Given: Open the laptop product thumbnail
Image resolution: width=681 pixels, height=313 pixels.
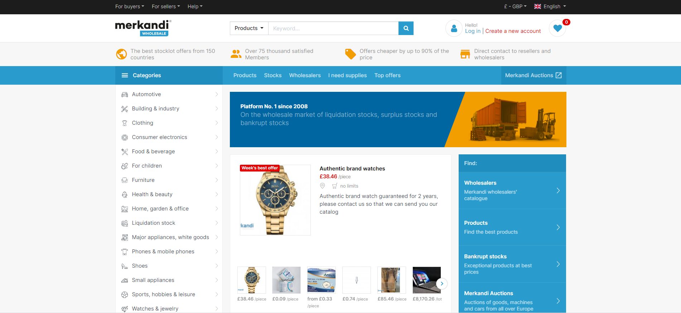Looking at the screenshot, I should (426, 280).
